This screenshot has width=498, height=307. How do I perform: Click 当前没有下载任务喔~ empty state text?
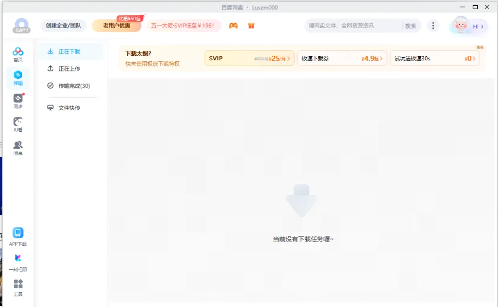[x=303, y=239]
